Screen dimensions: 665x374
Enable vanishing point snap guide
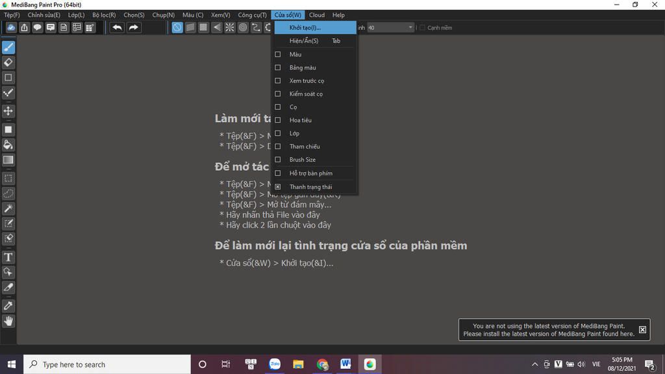pos(217,27)
